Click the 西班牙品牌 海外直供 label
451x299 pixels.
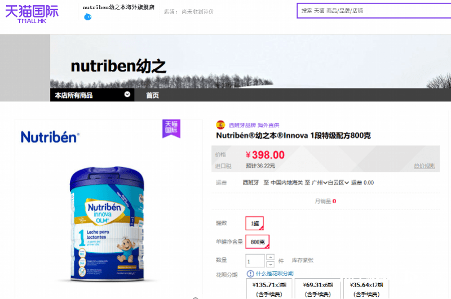254,125
